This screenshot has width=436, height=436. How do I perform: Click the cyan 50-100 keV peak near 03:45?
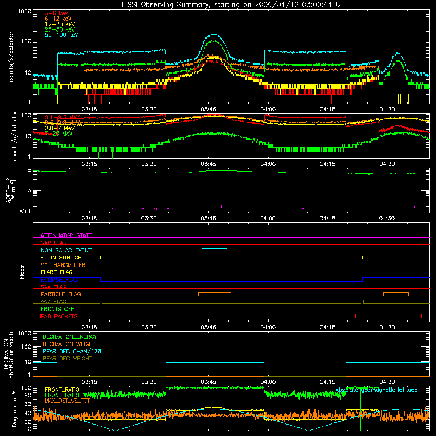(x=213, y=35)
